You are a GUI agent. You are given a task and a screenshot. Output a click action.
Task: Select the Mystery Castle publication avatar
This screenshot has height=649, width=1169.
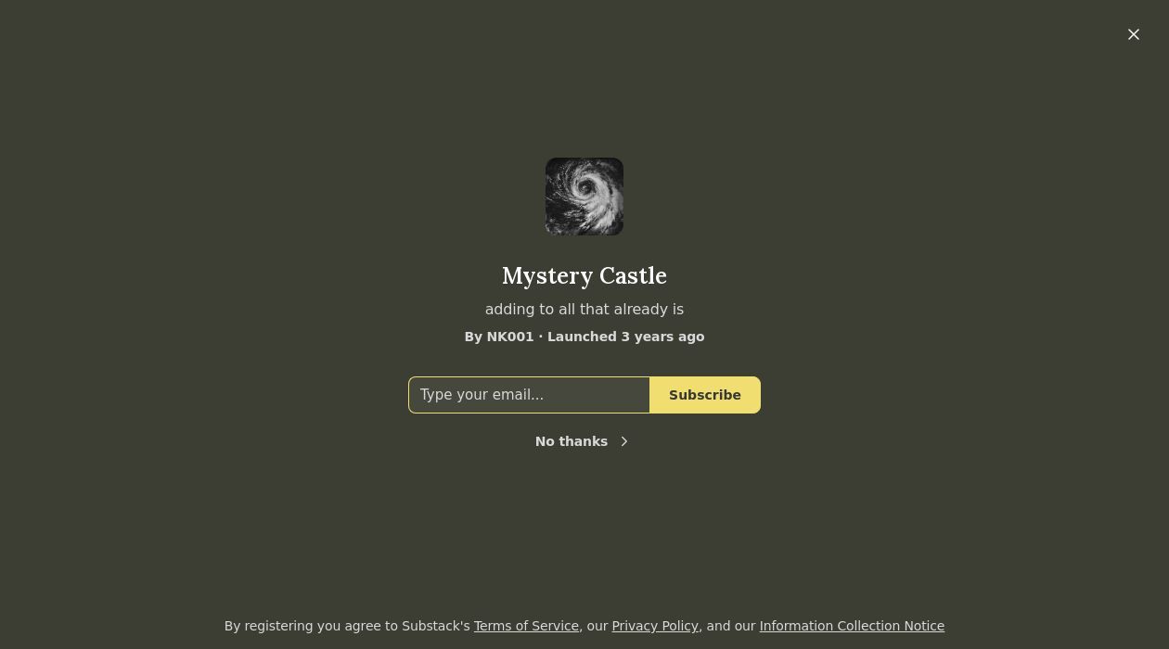click(x=584, y=197)
